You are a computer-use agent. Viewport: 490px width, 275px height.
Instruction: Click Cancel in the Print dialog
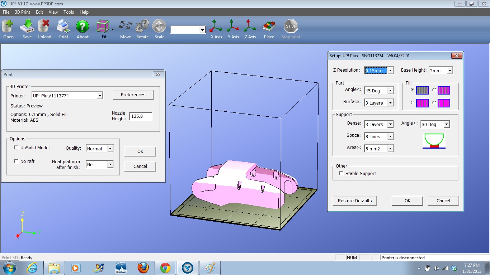[140, 166]
